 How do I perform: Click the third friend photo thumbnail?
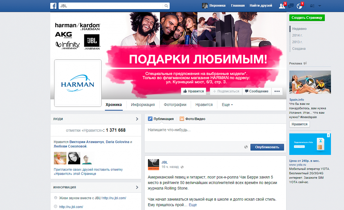[x=88, y=158]
